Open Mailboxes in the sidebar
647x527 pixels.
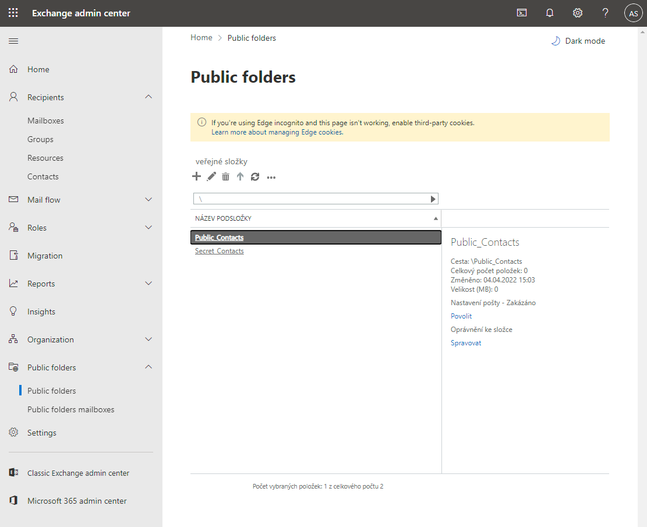click(46, 121)
